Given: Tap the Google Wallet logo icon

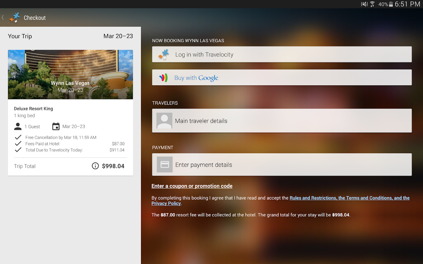Looking at the screenshot, I should [x=163, y=78].
